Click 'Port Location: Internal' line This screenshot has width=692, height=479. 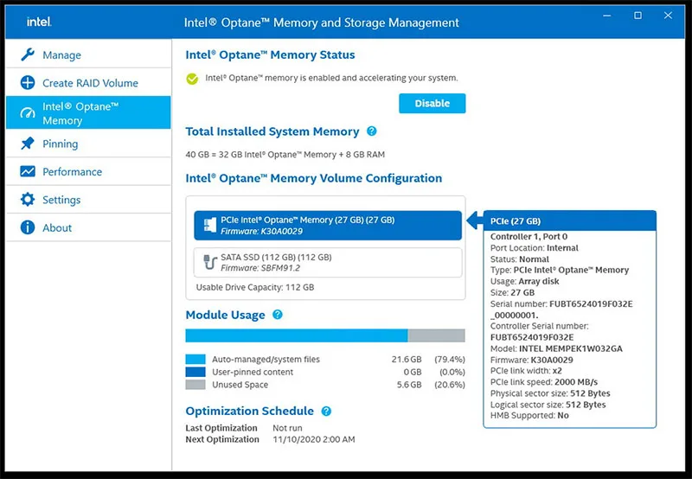click(534, 248)
